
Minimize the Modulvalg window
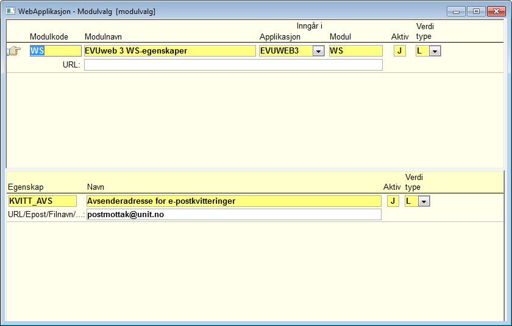point(456,12)
